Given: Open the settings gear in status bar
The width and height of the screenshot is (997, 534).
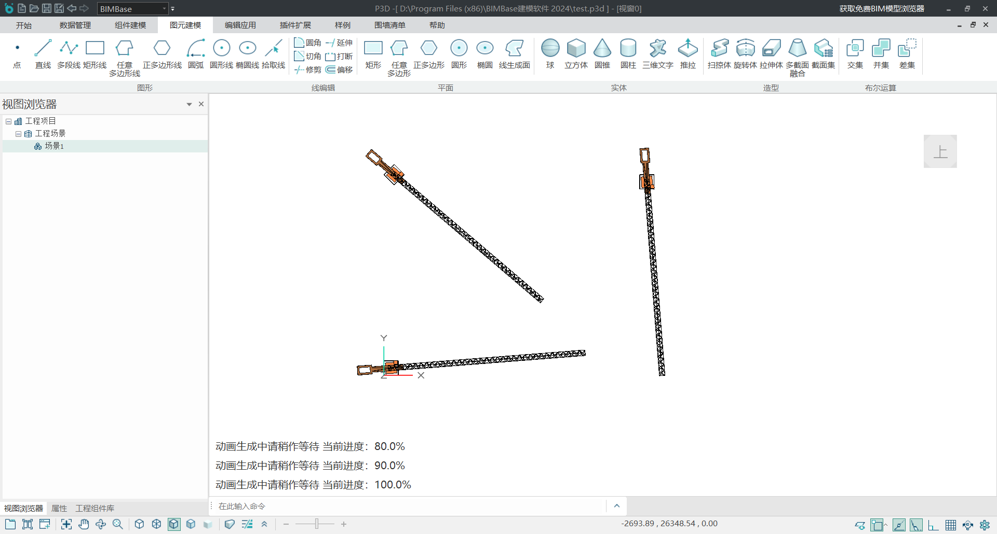Looking at the screenshot, I should 985,525.
